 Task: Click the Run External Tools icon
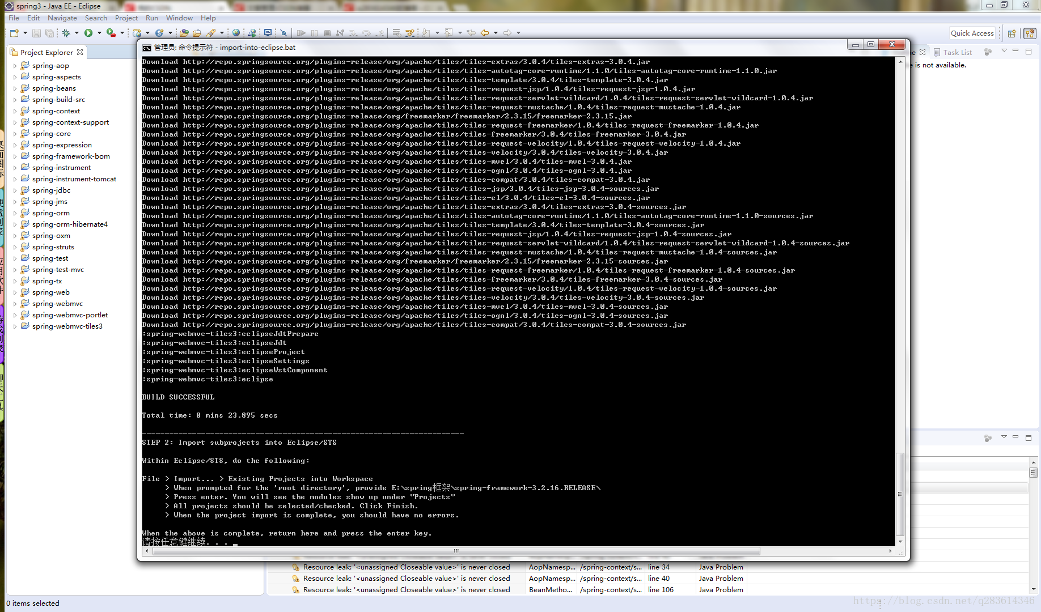tap(111, 33)
